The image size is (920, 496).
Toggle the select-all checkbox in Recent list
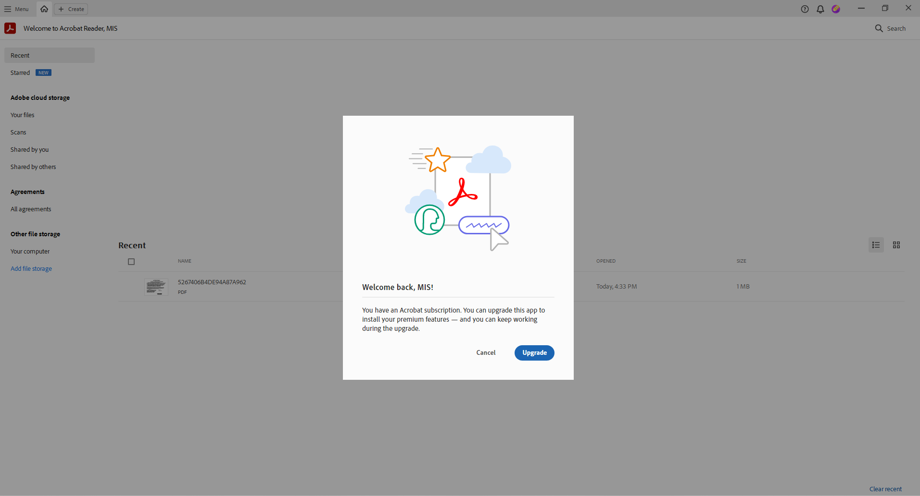(x=131, y=261)
